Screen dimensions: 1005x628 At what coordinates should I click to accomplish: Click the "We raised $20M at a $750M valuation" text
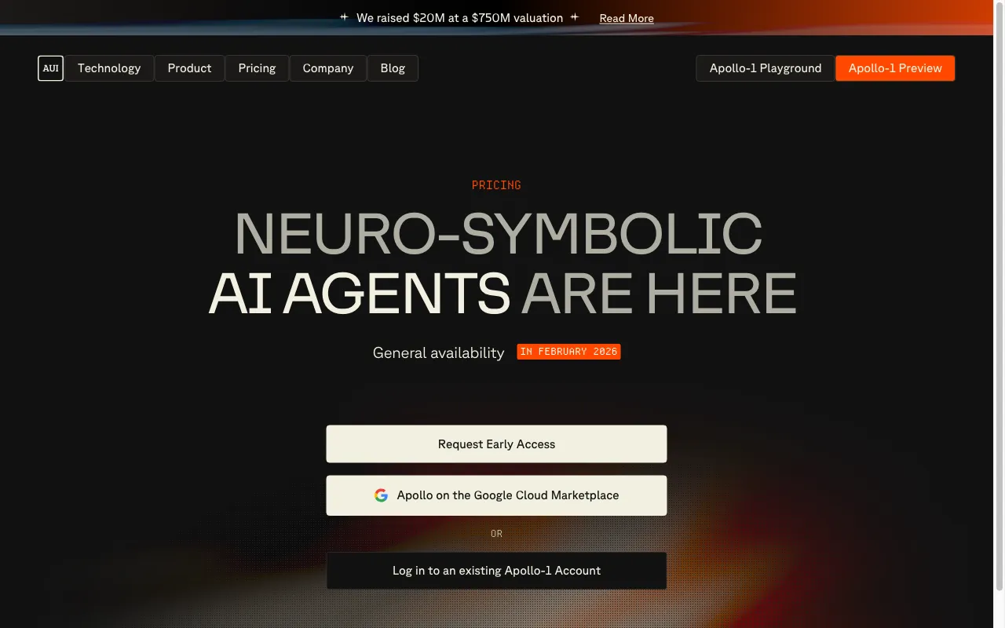tap(459, 18)
